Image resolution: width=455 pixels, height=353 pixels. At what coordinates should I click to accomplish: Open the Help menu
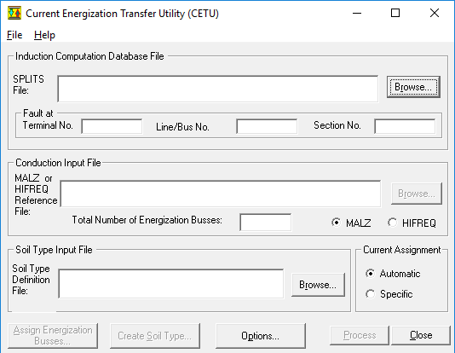coord(44,35)
